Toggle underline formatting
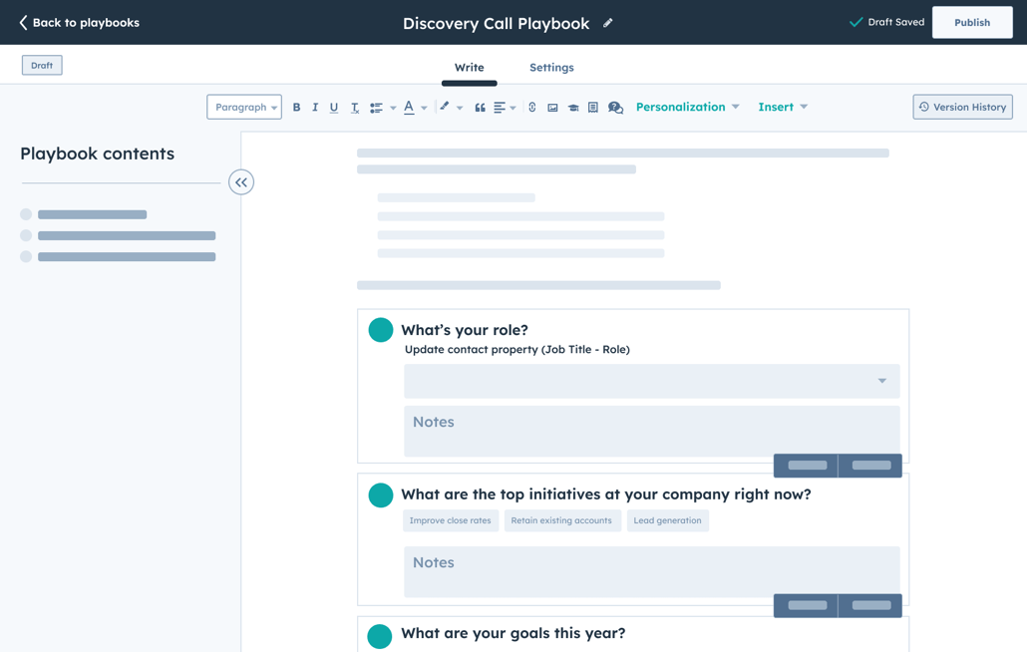This screenshot has width=1027, height=652. (334, 108)
